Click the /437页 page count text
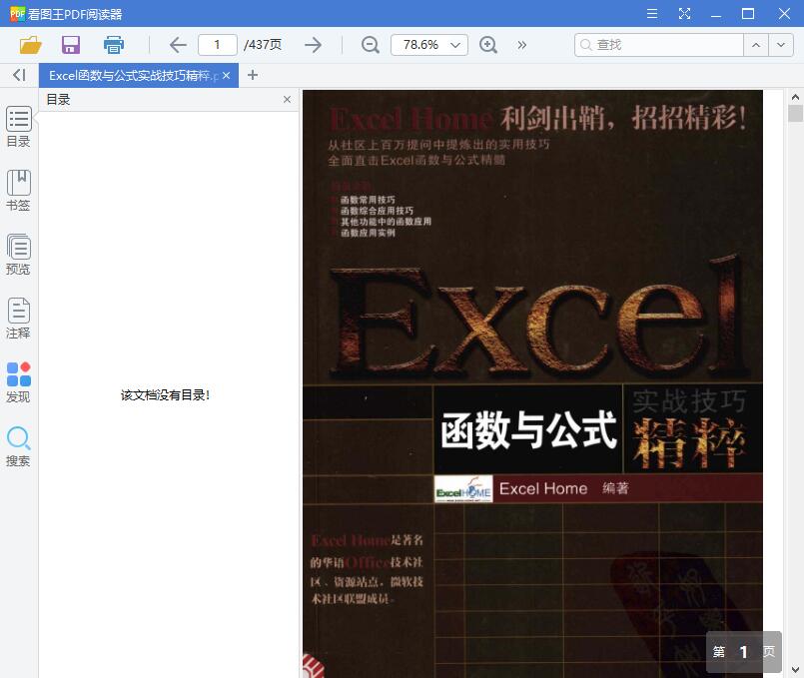 click(x=263, y=45)
